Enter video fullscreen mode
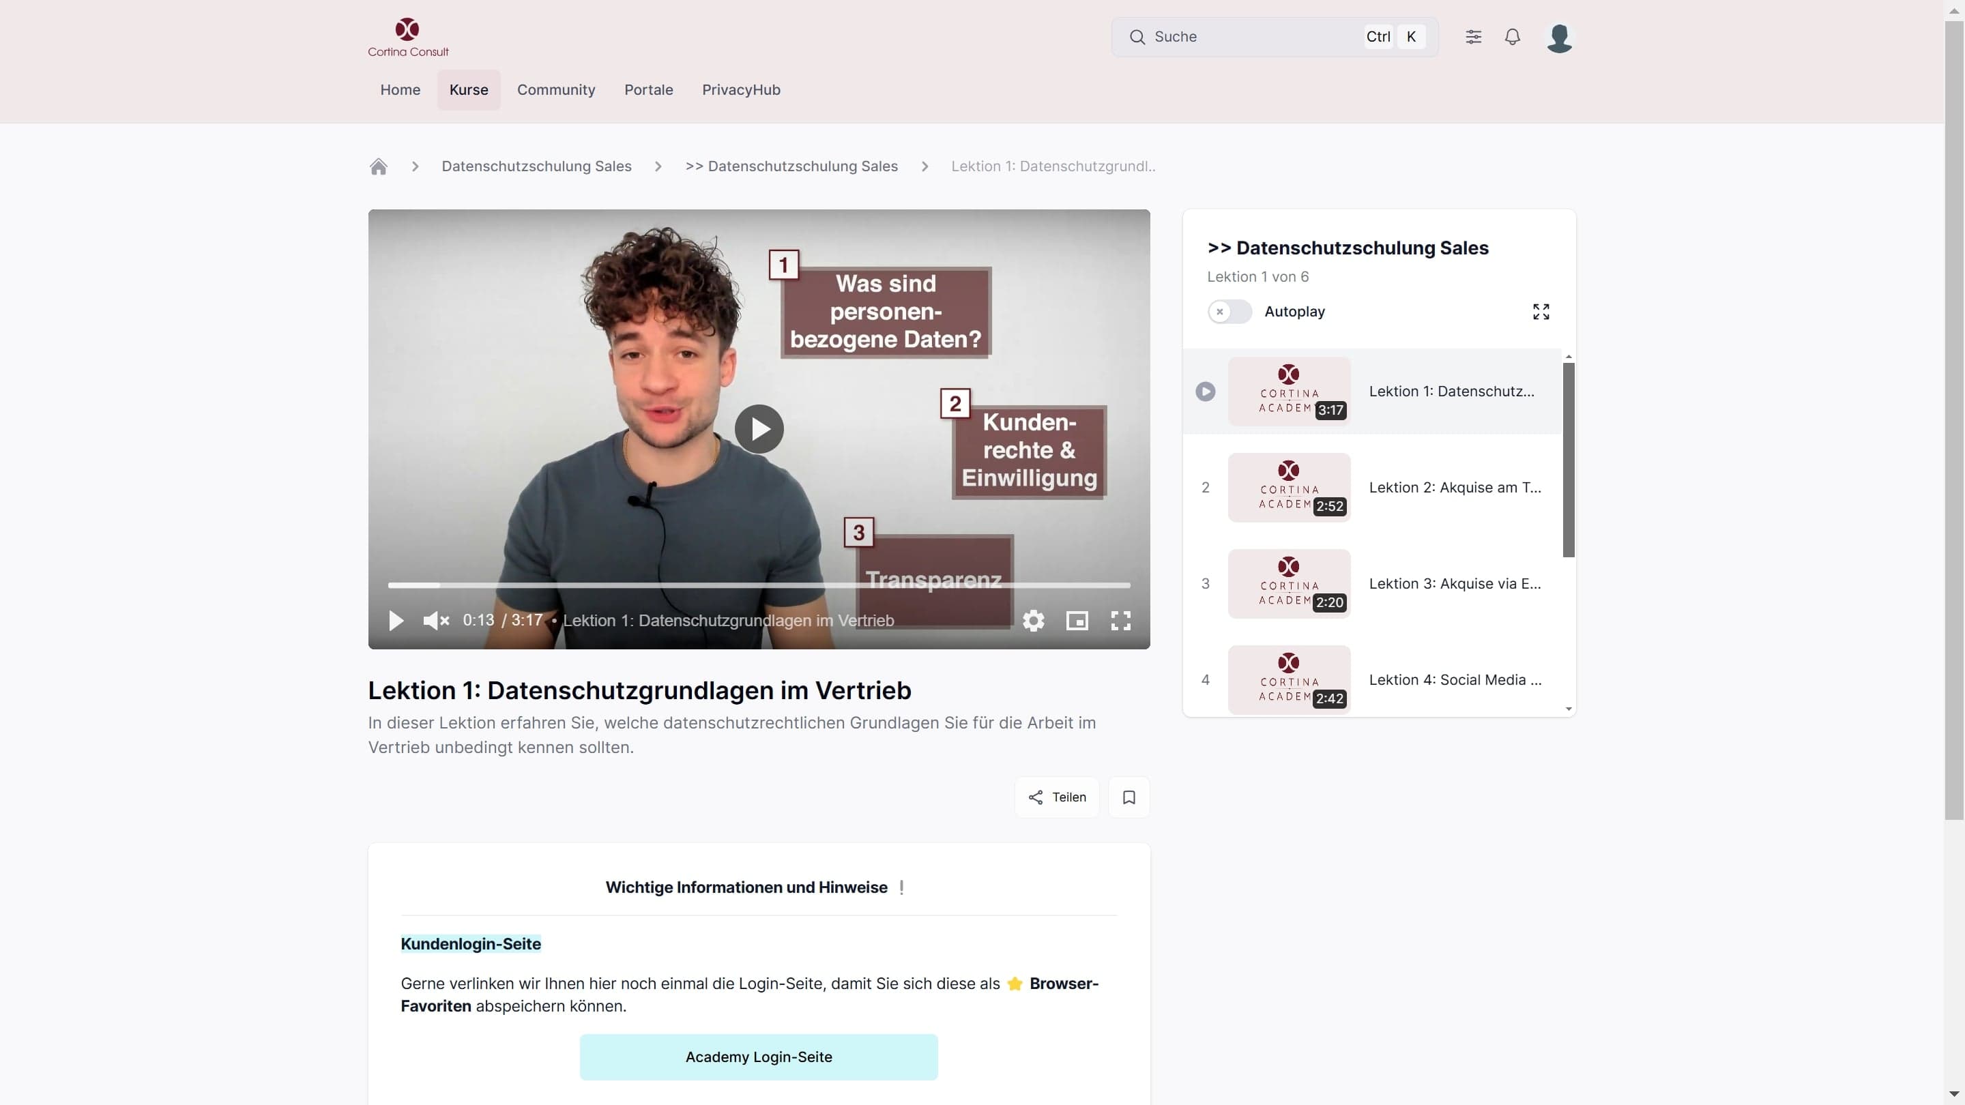1965x1105 pixels. 1120,621
